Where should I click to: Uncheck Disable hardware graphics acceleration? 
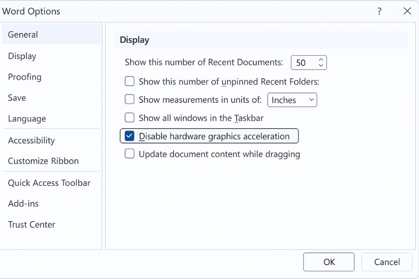click(129, 136)
